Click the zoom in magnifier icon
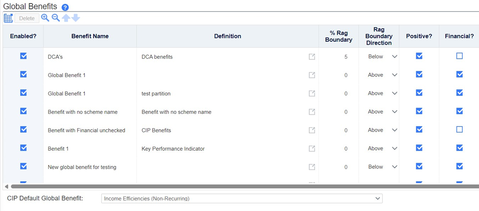 (x=45, y=18)
